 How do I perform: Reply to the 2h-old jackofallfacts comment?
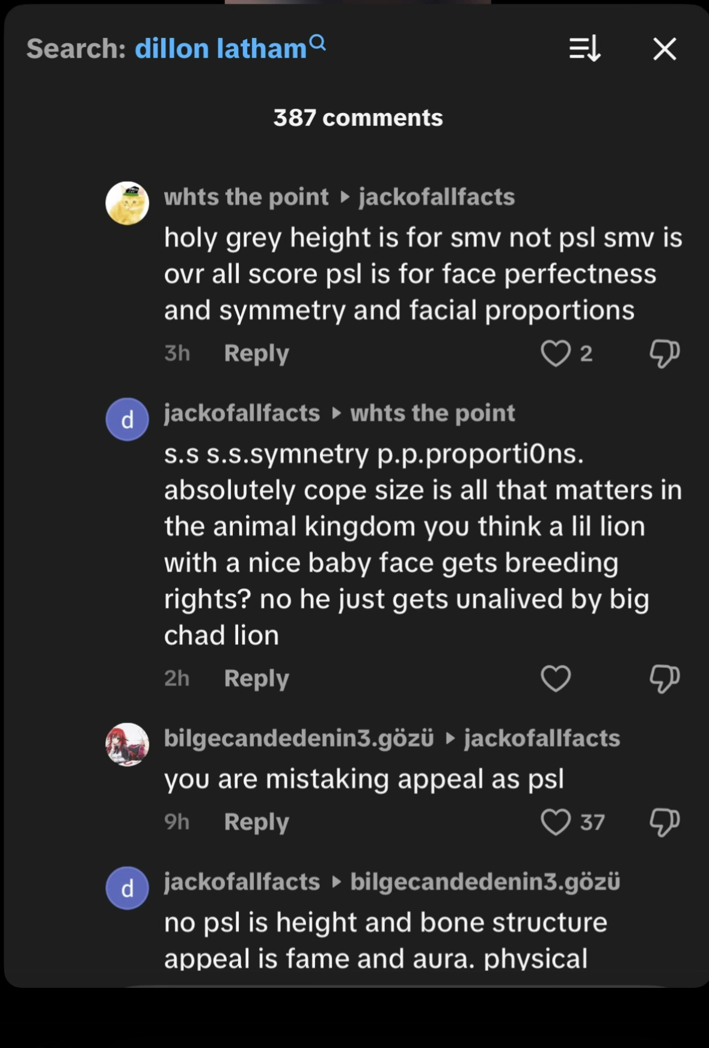click(x=256, y=679)
